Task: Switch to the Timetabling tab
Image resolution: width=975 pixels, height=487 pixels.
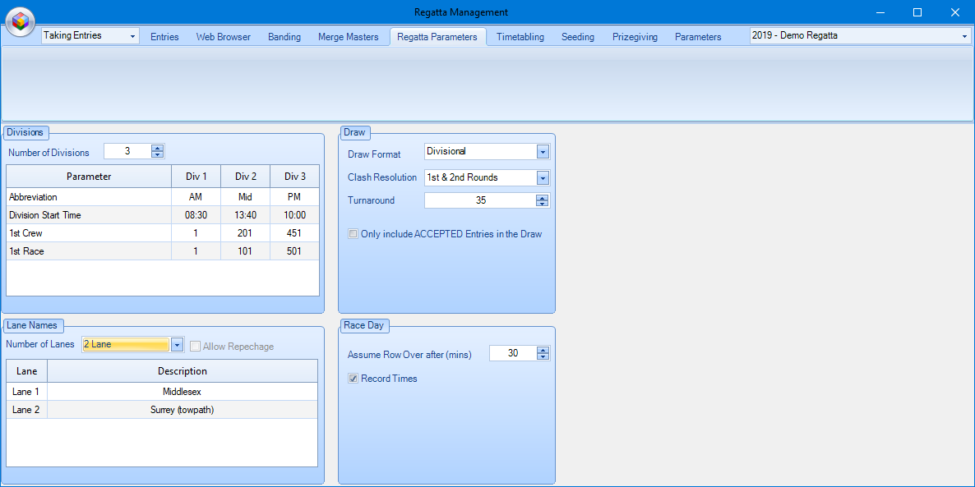Action: [x=520, y=36]
